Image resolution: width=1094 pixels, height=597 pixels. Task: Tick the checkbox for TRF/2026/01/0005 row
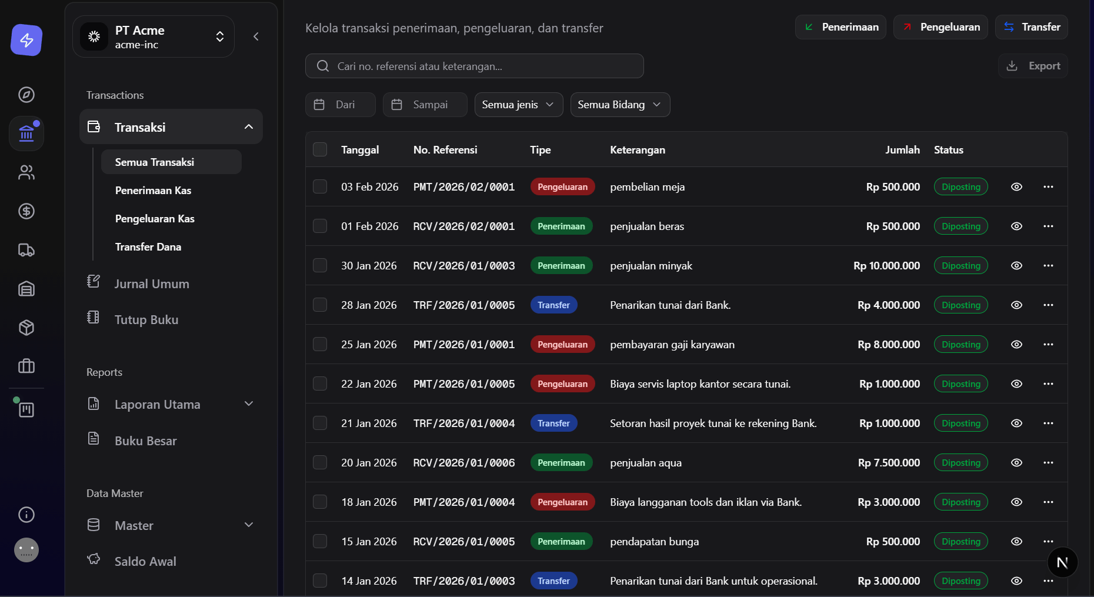click(x=320, y=305)
